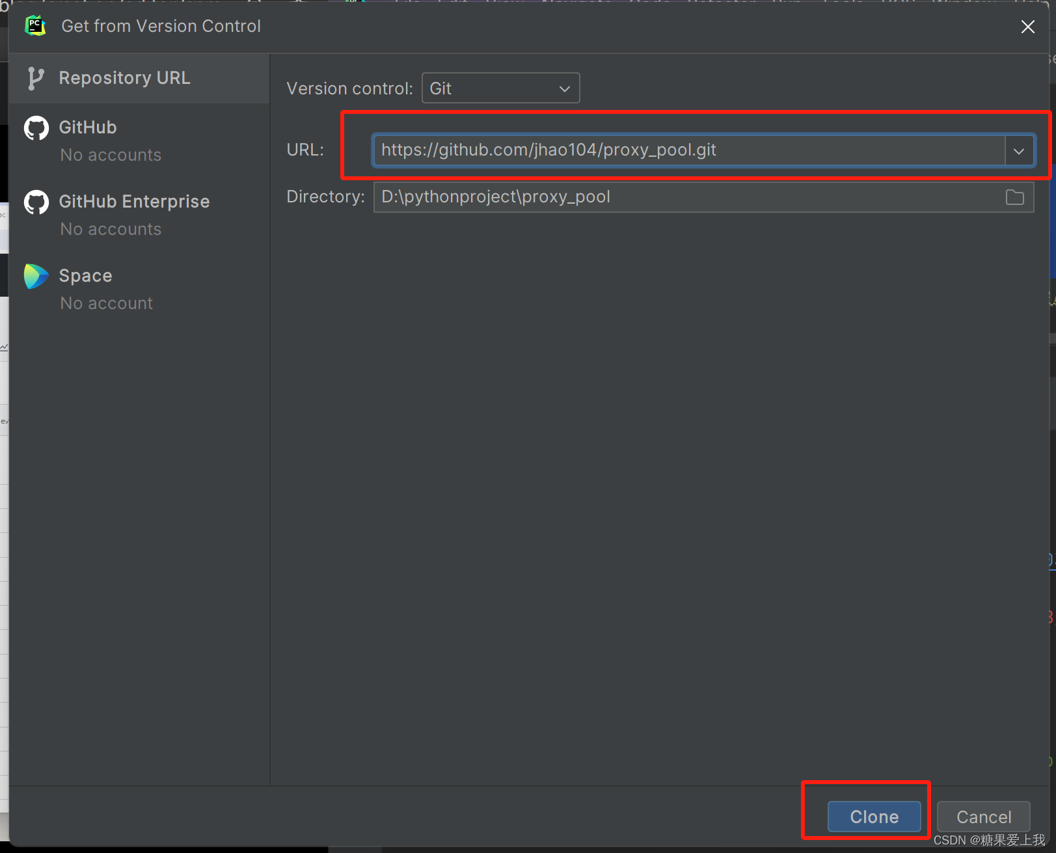Click the Cancel button

coord(984,817)
